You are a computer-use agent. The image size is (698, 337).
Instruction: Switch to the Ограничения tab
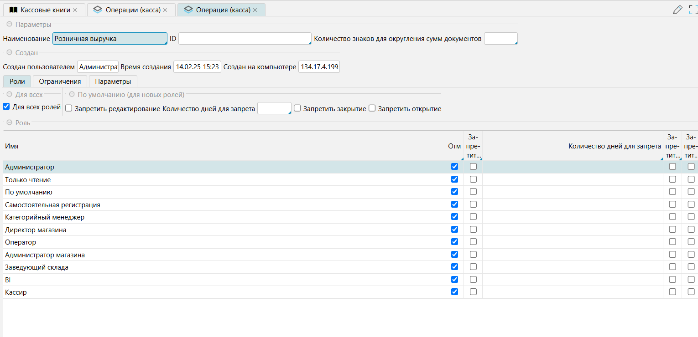pyautogui.click(x=60, y=82)
